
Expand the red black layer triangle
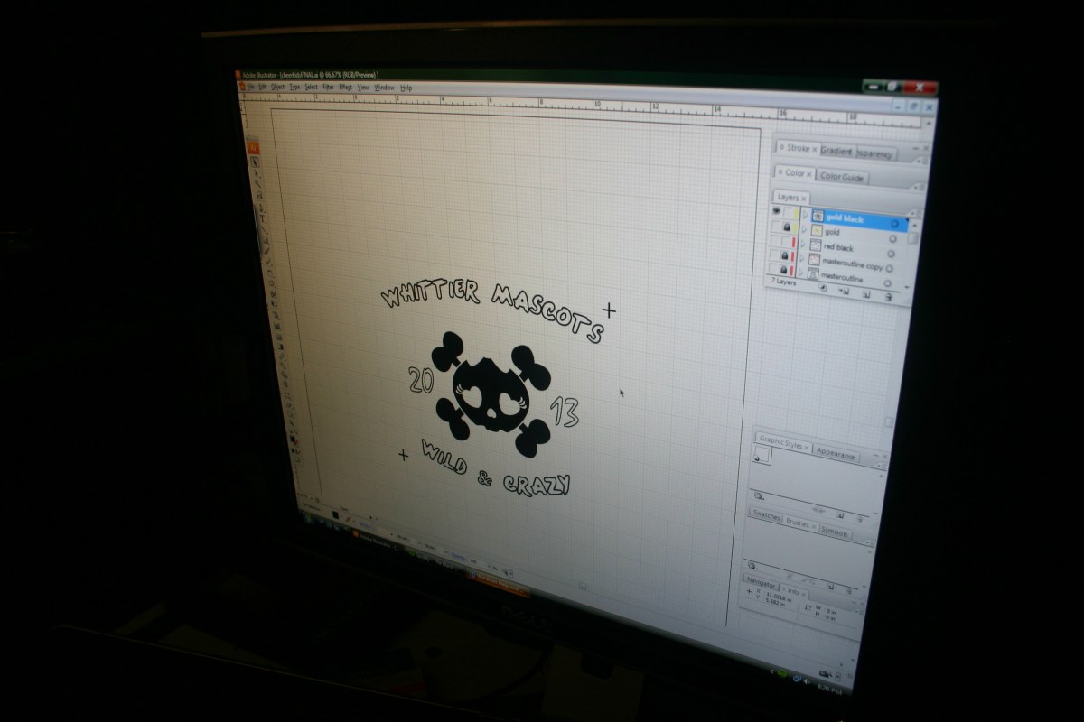tap(803, 243)
